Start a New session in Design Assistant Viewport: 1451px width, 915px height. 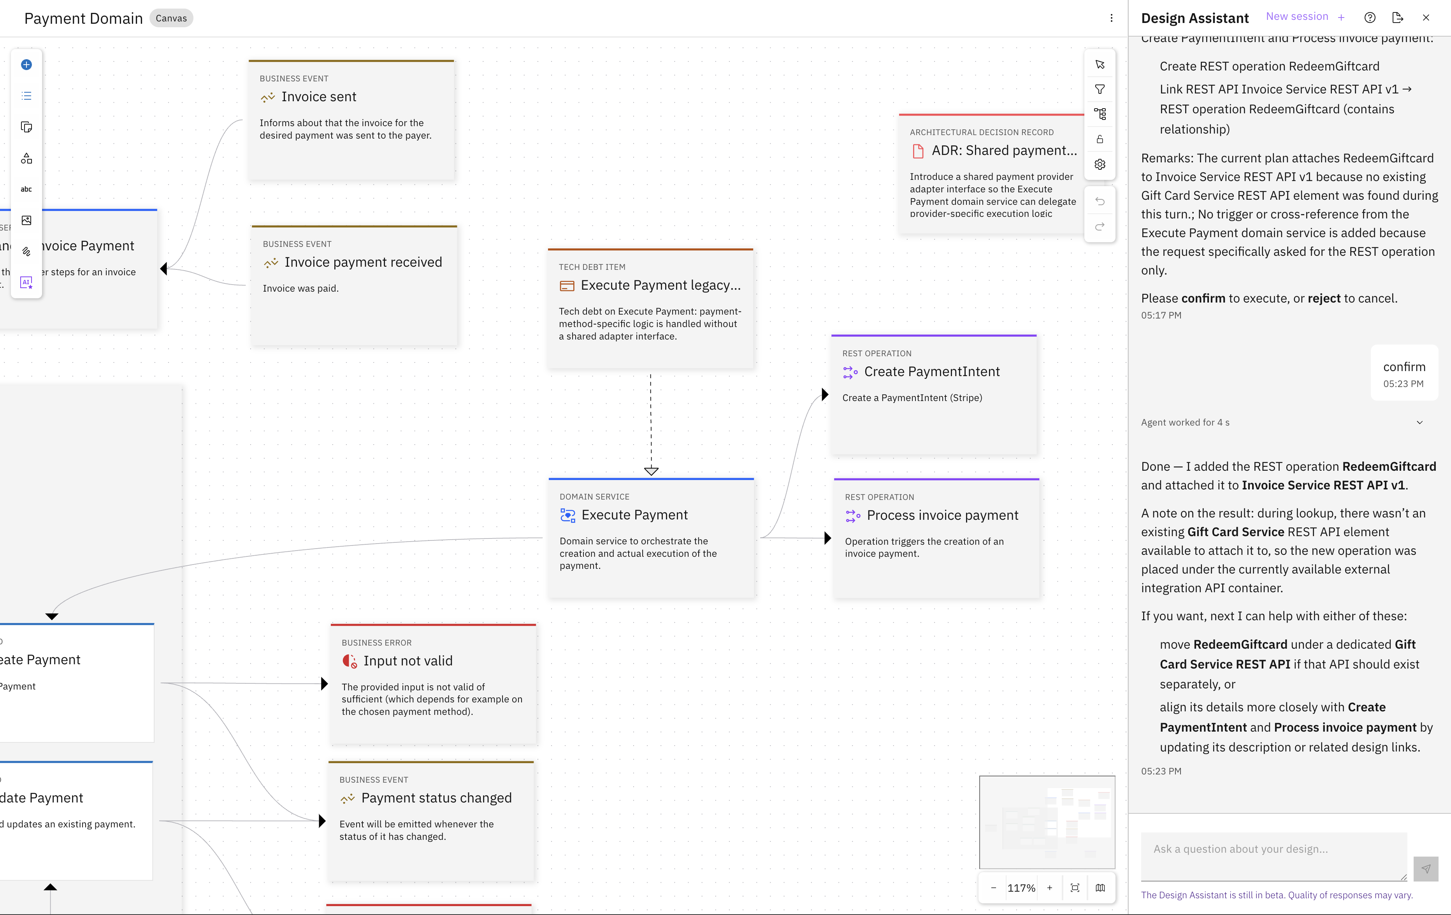click(x=1305, y=17)
